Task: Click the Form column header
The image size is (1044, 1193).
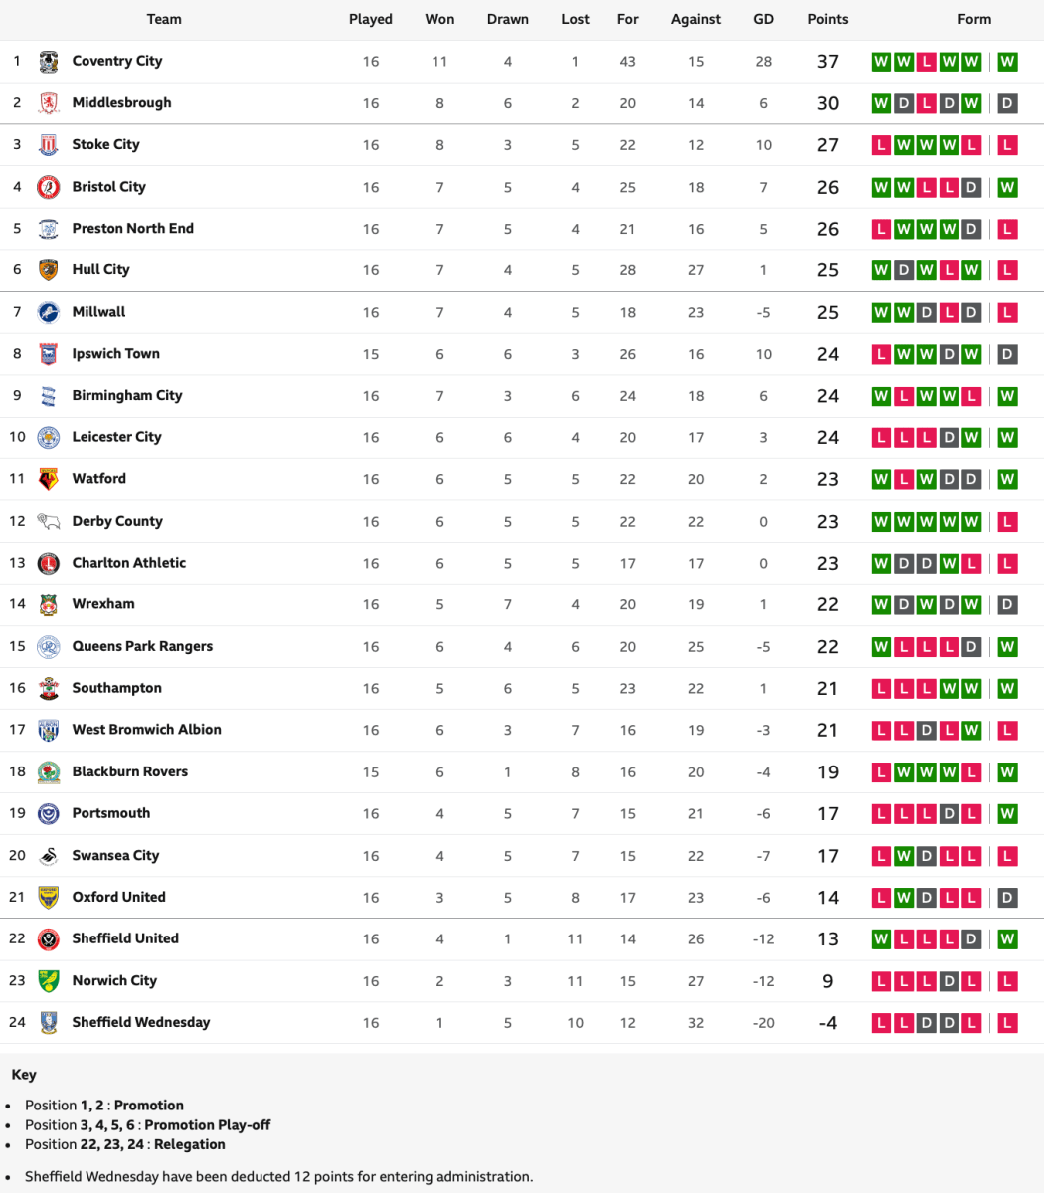Action: (974, 19)
